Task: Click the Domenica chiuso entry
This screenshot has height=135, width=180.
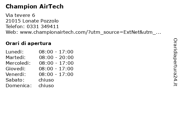Action: pyautogui.click(x=46, y=85)
